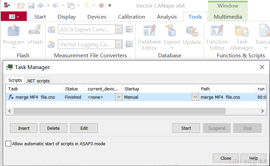Open the Vector Logging Co... combo box
Viewport: 270px width, 166px height.
(x=119, y=44)
